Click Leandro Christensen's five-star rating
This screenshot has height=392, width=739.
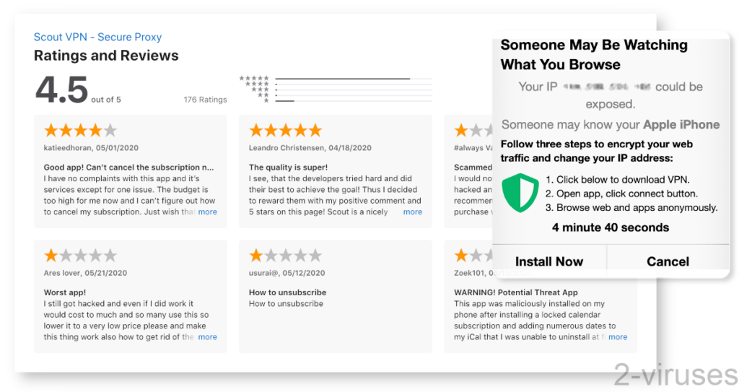[x=285, y=131]
